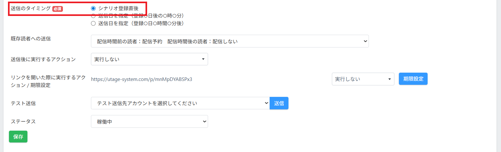Select 送信日を指定（登録○日○時間○分後）radio option
Screen dimensions: 501x152
coord(93,23)
